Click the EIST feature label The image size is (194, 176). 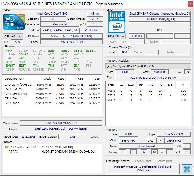(x=22, y=65)
